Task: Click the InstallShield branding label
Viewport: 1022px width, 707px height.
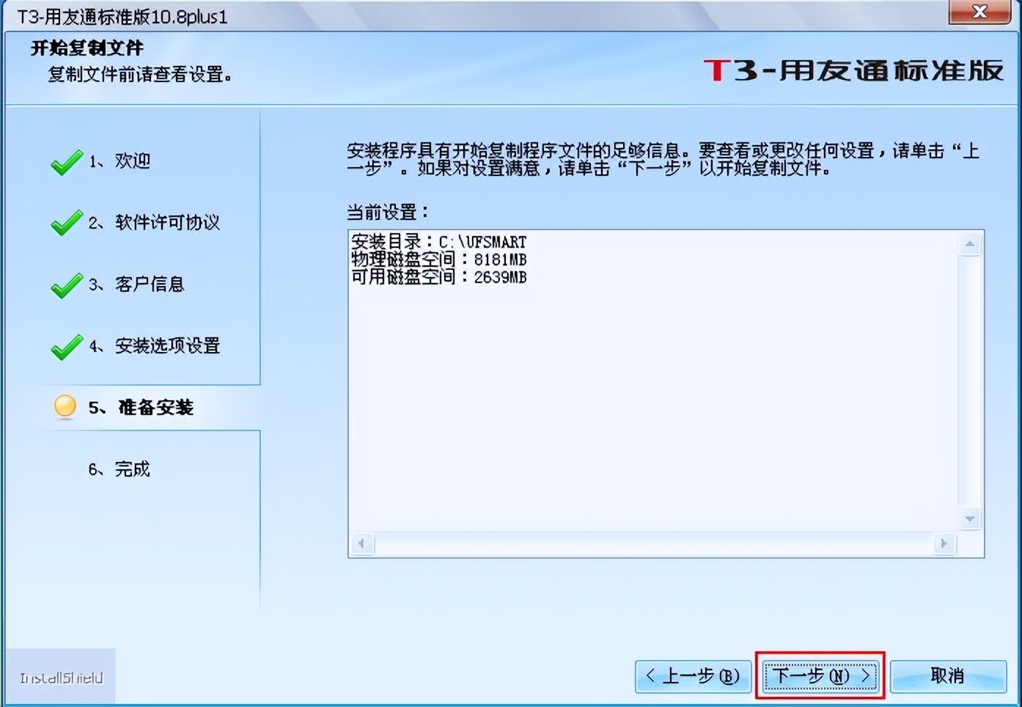Action: click(x=62, y=677)
